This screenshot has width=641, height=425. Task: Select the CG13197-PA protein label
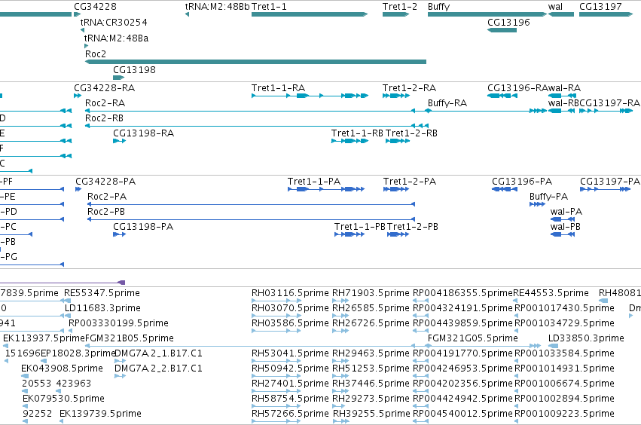point(610,182)
